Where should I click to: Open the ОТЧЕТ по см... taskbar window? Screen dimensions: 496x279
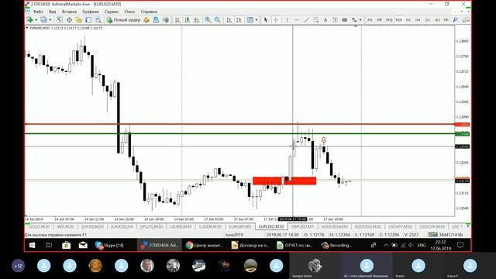click(x=294, y=245)
